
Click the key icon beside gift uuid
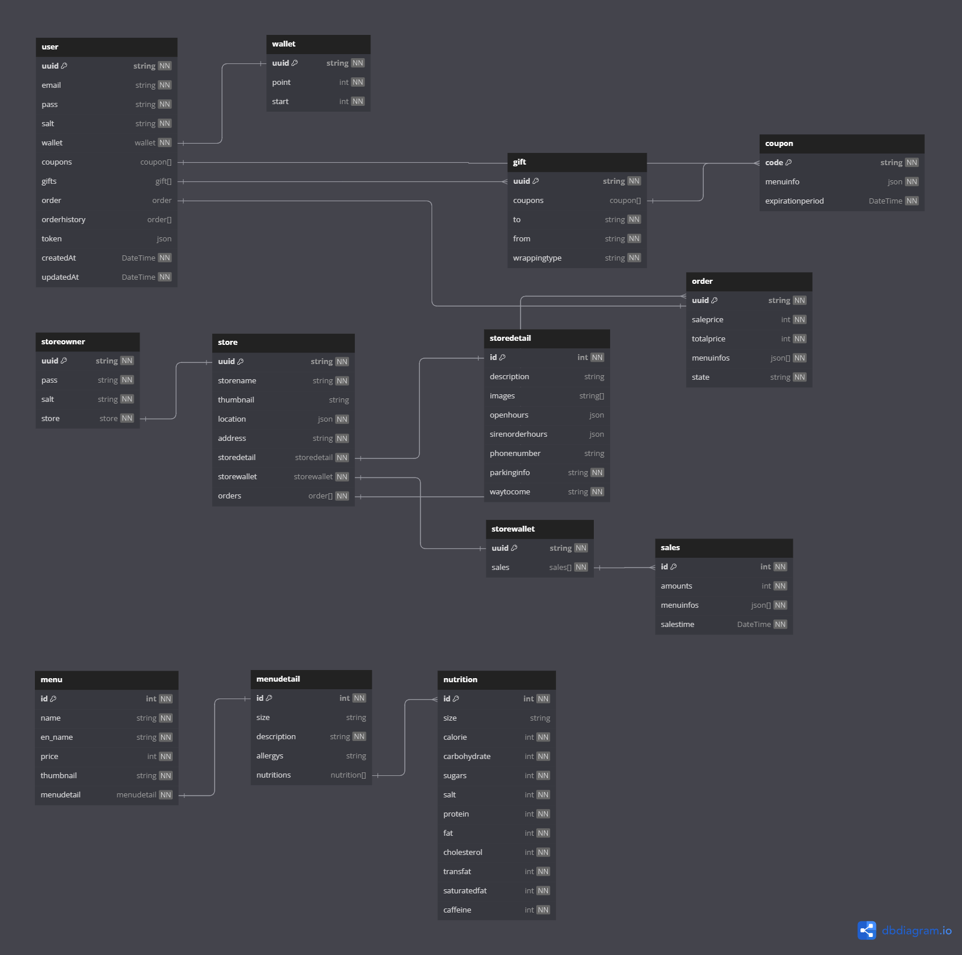pyautogui.click(x=536, y=181)
